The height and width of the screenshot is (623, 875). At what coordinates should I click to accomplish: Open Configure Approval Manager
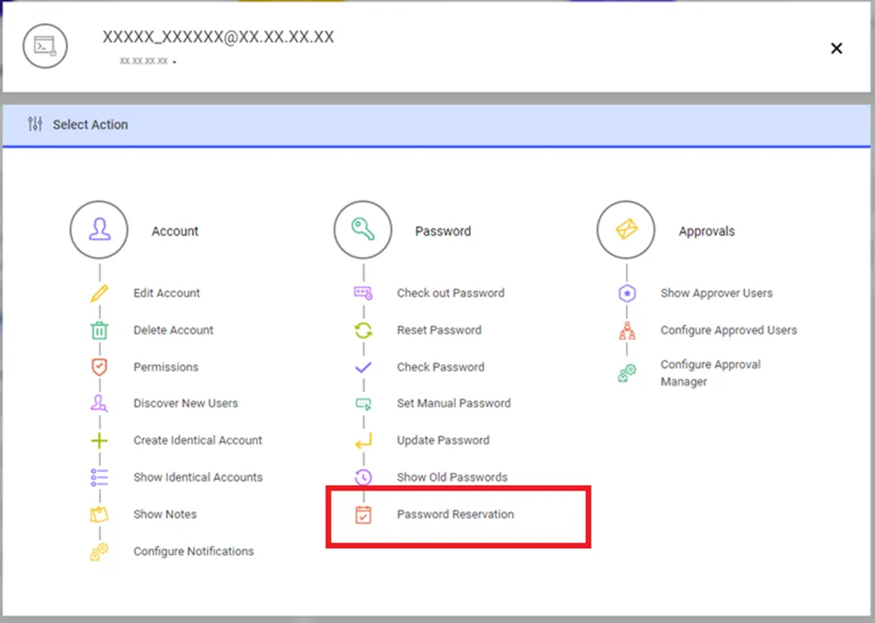[710, 372]
